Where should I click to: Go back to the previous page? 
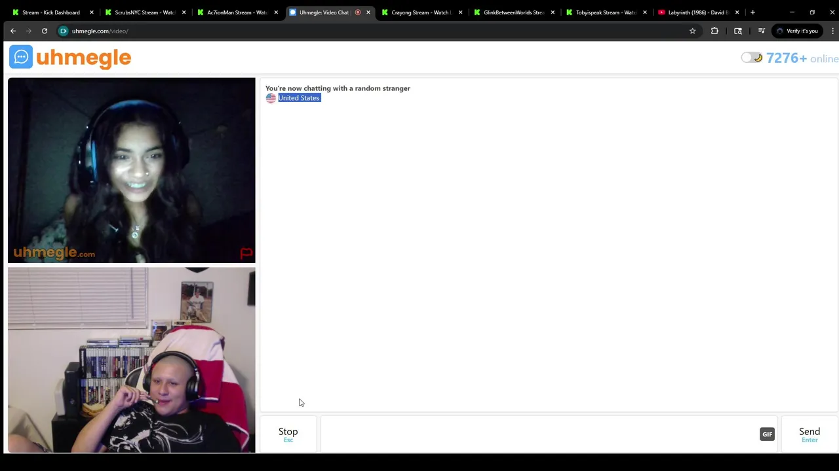coord(13,31)
